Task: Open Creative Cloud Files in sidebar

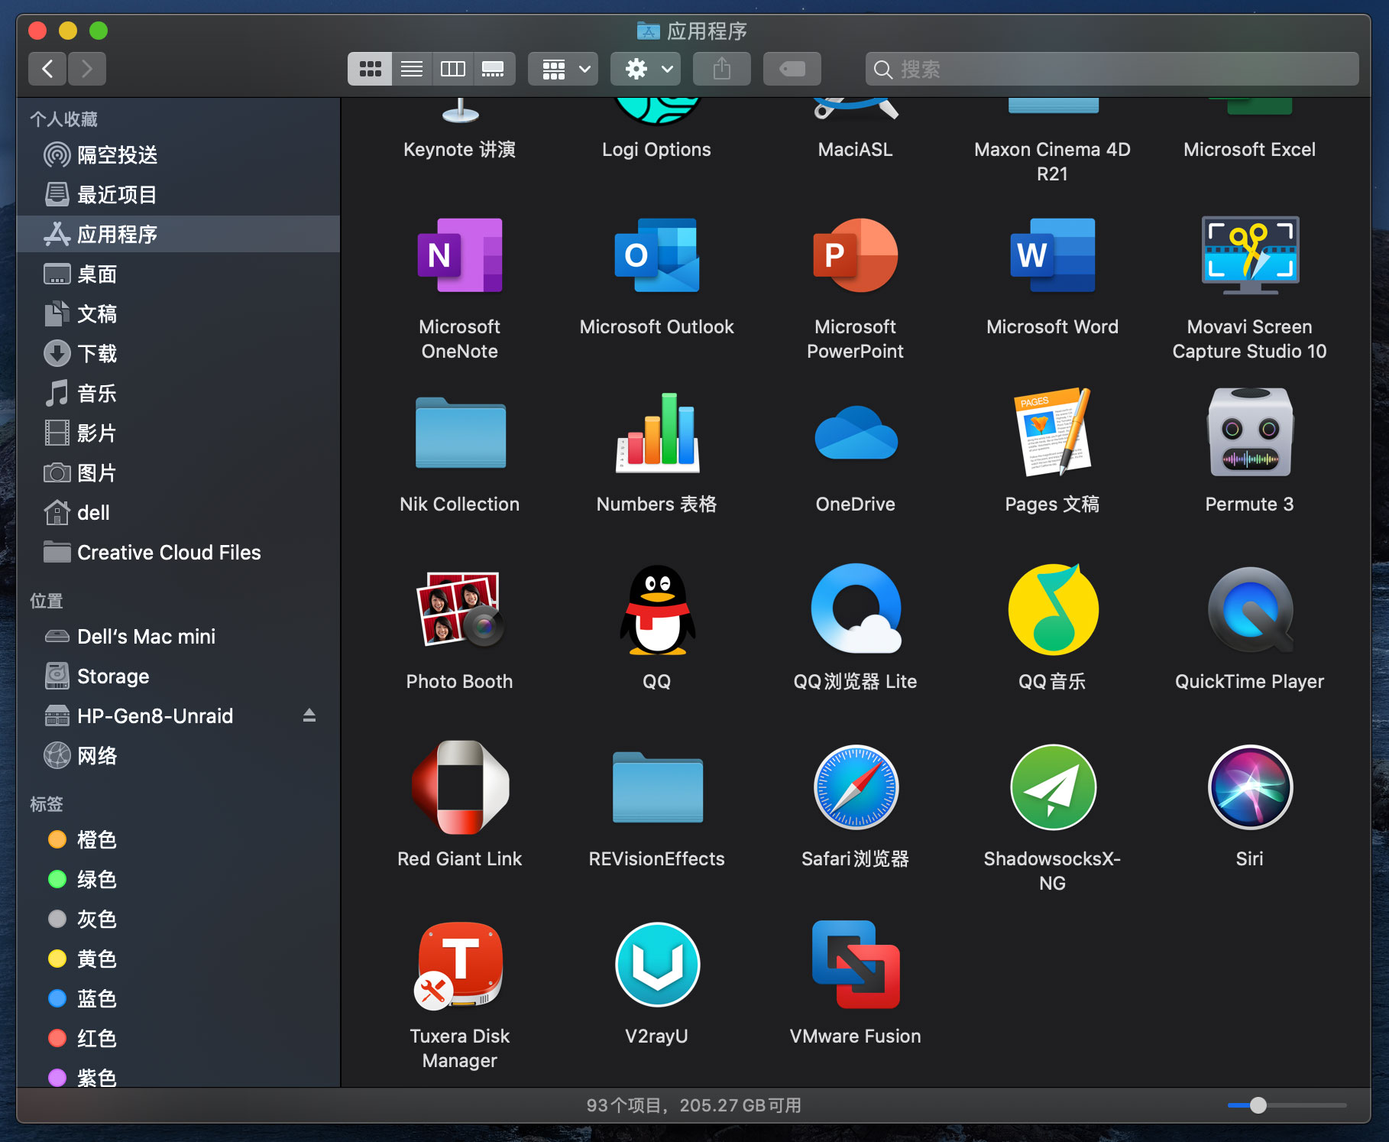Action: click(178, 553)
